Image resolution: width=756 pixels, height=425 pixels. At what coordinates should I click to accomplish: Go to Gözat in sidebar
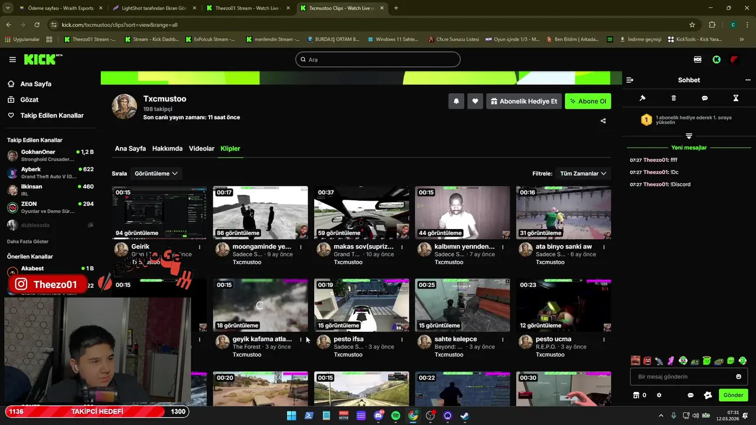30,100
